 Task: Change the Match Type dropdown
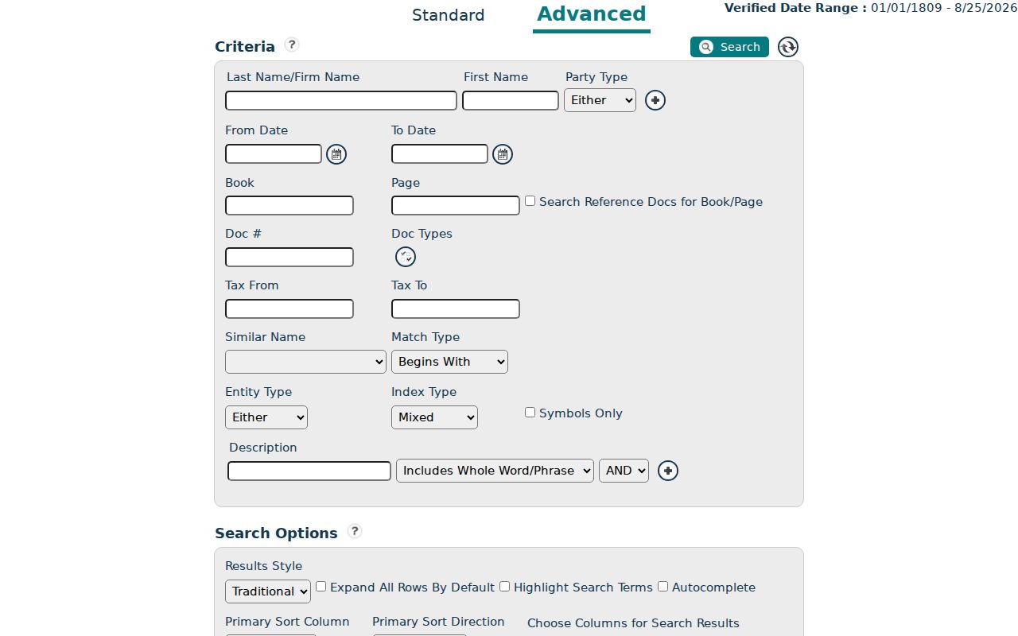[449, 362]
